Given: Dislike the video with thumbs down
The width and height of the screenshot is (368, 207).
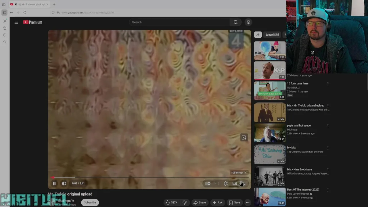Looking at the screenshot, I should coord(185,202).
